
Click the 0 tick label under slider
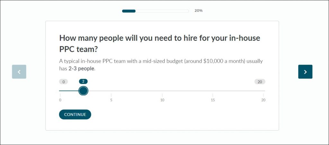(x=60, y=100)
